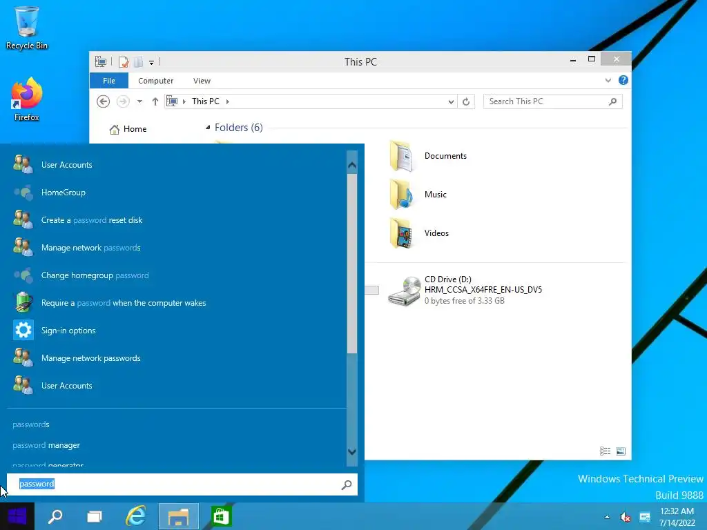Click the Explorer help question mark icon
Viewport: 707px width, 530px height.
point(623,80)
